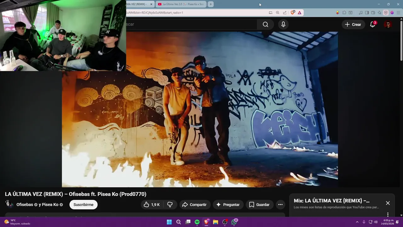This screenshot has width=403, height=227.
Task: Open the Brave Wallet toolbar icon
Action: click(373, 13)
